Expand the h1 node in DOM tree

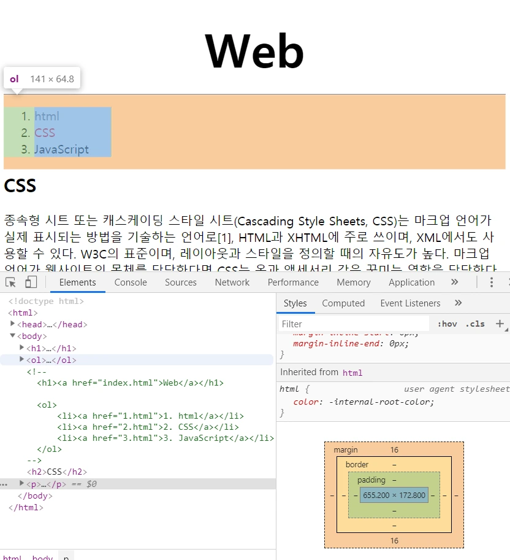[x=21, y=348]
